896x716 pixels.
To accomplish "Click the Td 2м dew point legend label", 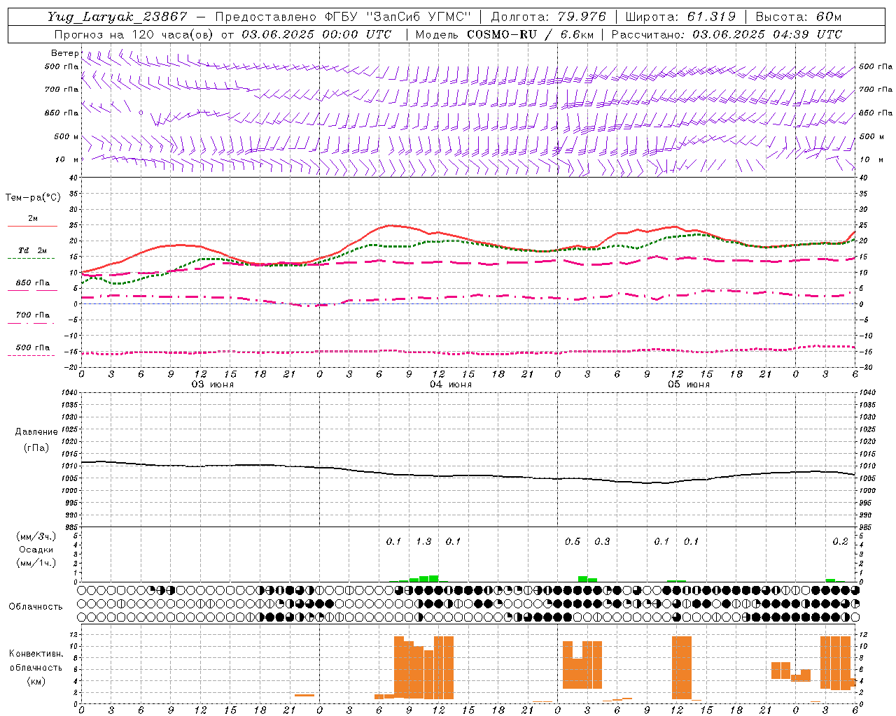I will click(32, 250).
